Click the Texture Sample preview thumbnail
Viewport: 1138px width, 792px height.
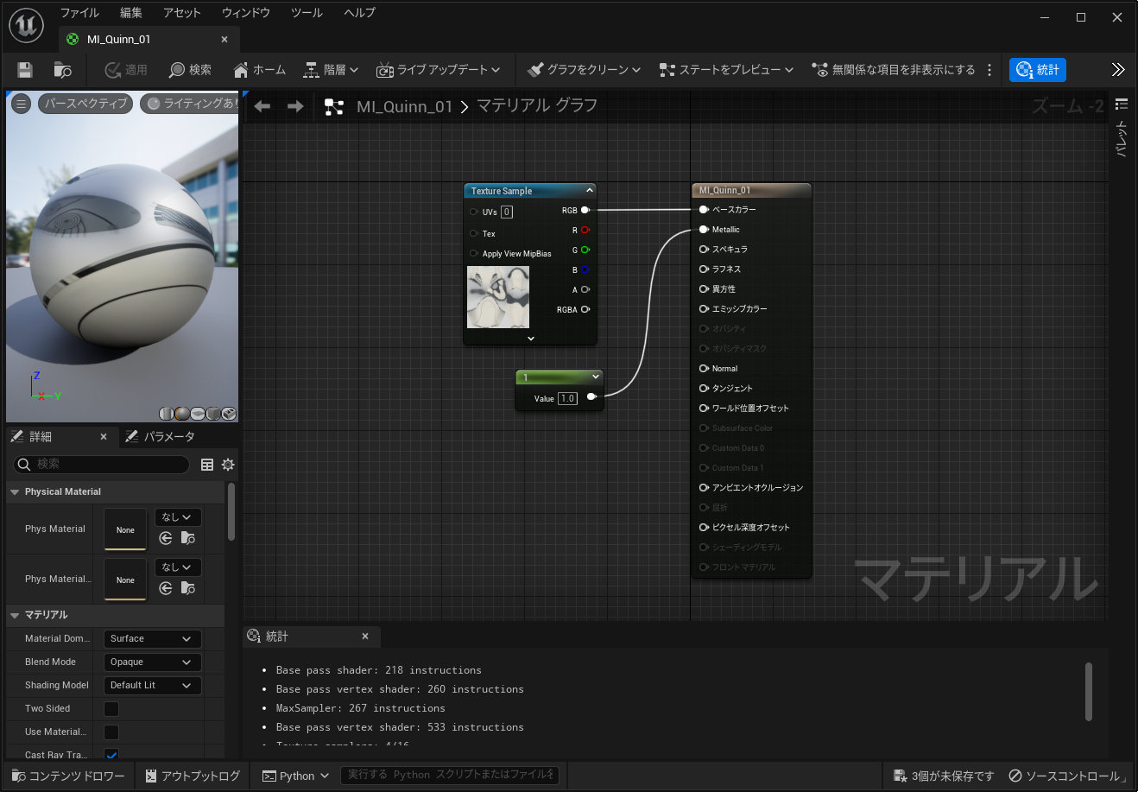point(498,297)
